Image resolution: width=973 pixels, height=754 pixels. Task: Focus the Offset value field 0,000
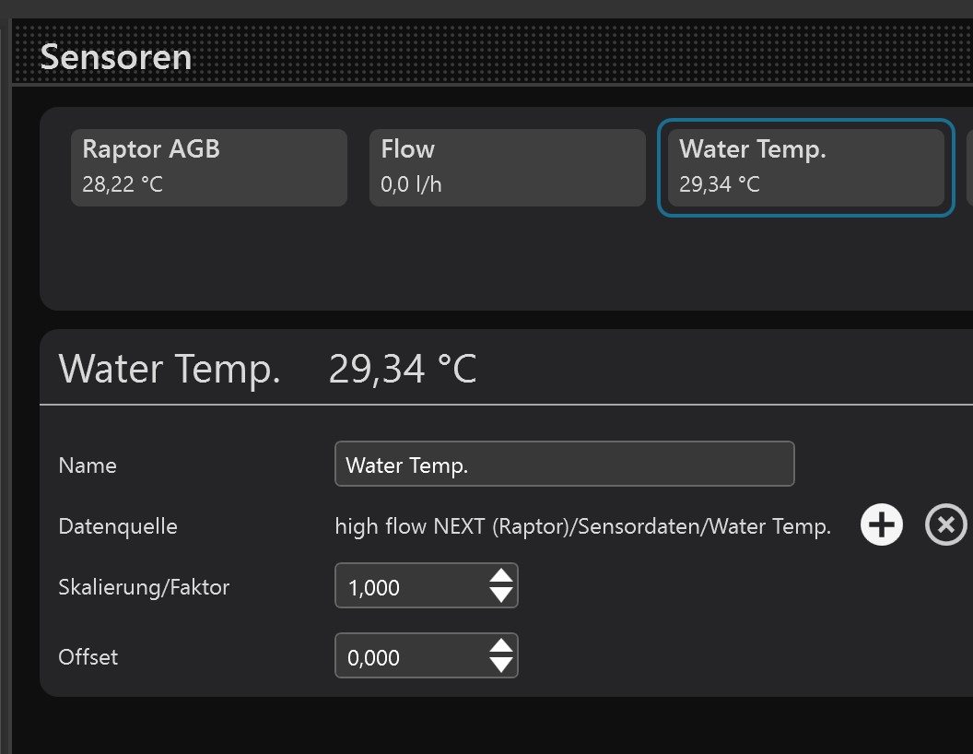tap(410, 656)
